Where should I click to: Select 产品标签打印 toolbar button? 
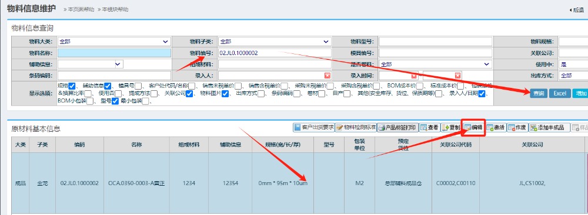click(397, 127)
